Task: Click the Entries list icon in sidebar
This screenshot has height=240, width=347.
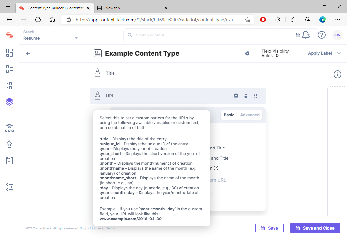Action: coord(9,69)
